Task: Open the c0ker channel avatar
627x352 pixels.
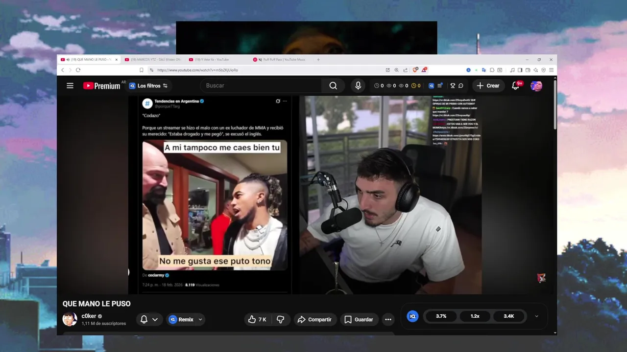Action: pyautogui.click(x=70, y=319)
